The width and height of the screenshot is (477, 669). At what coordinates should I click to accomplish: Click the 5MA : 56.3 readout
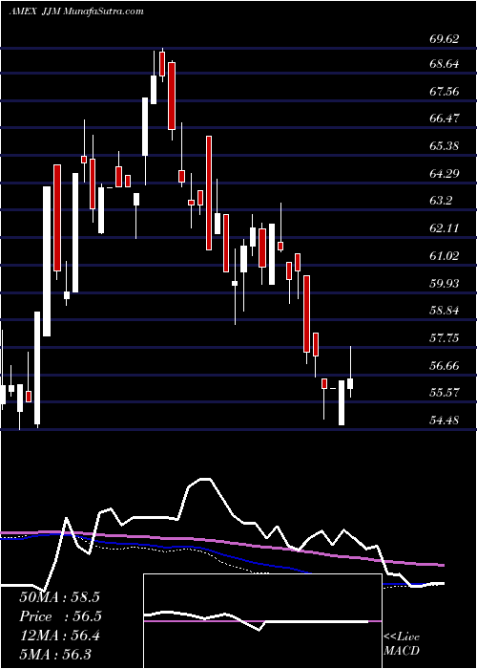pyautogui.click(x=54, y=654)
